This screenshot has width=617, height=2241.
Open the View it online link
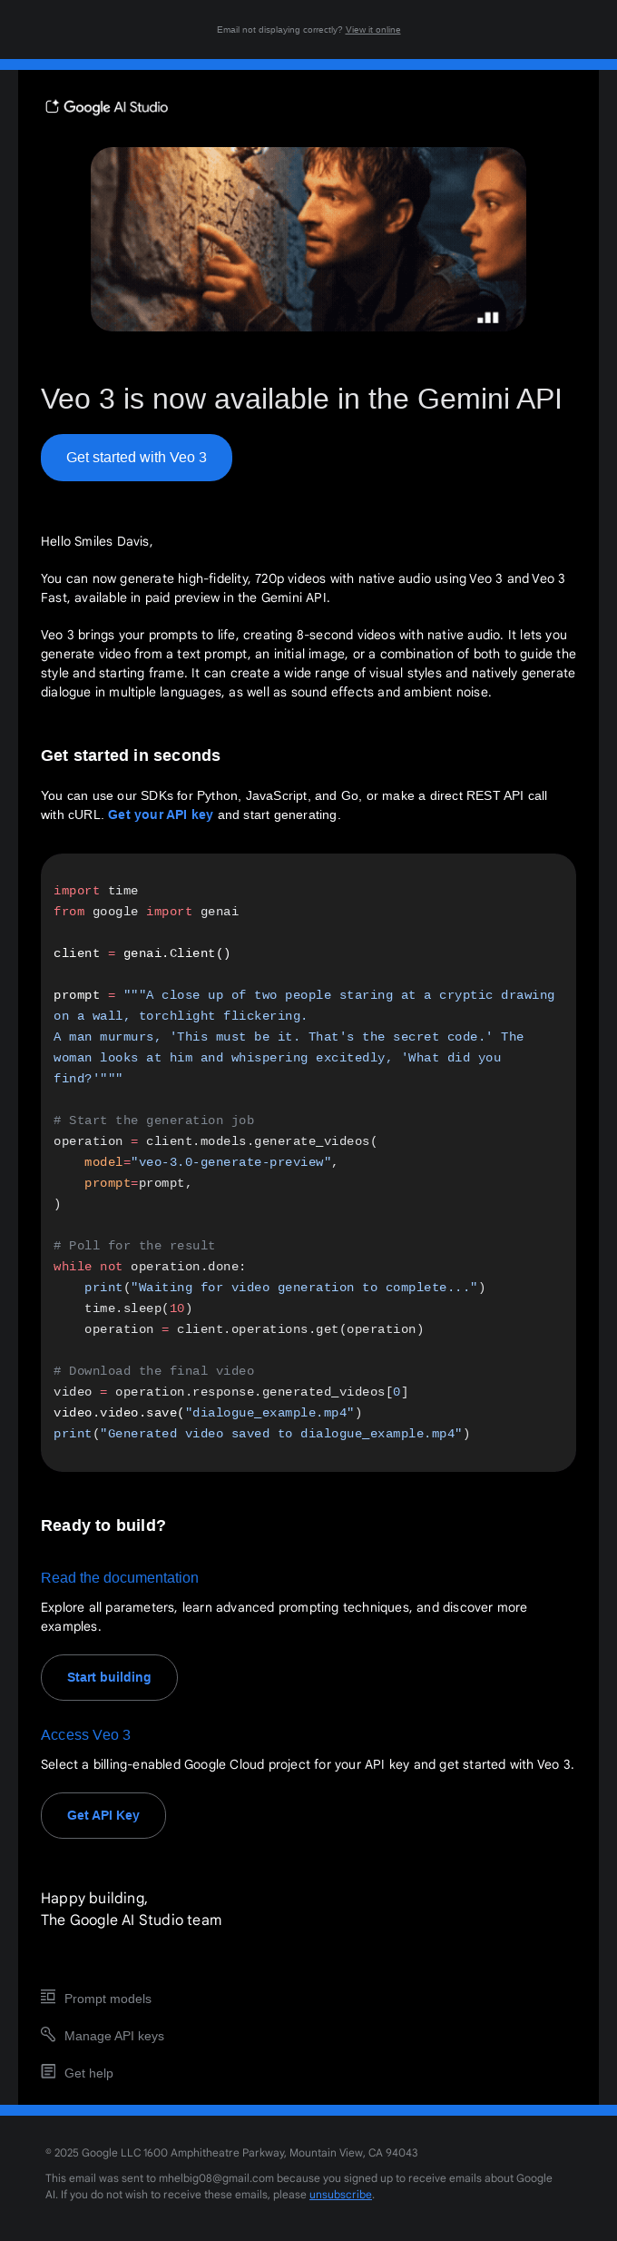(x=372, y=30)
